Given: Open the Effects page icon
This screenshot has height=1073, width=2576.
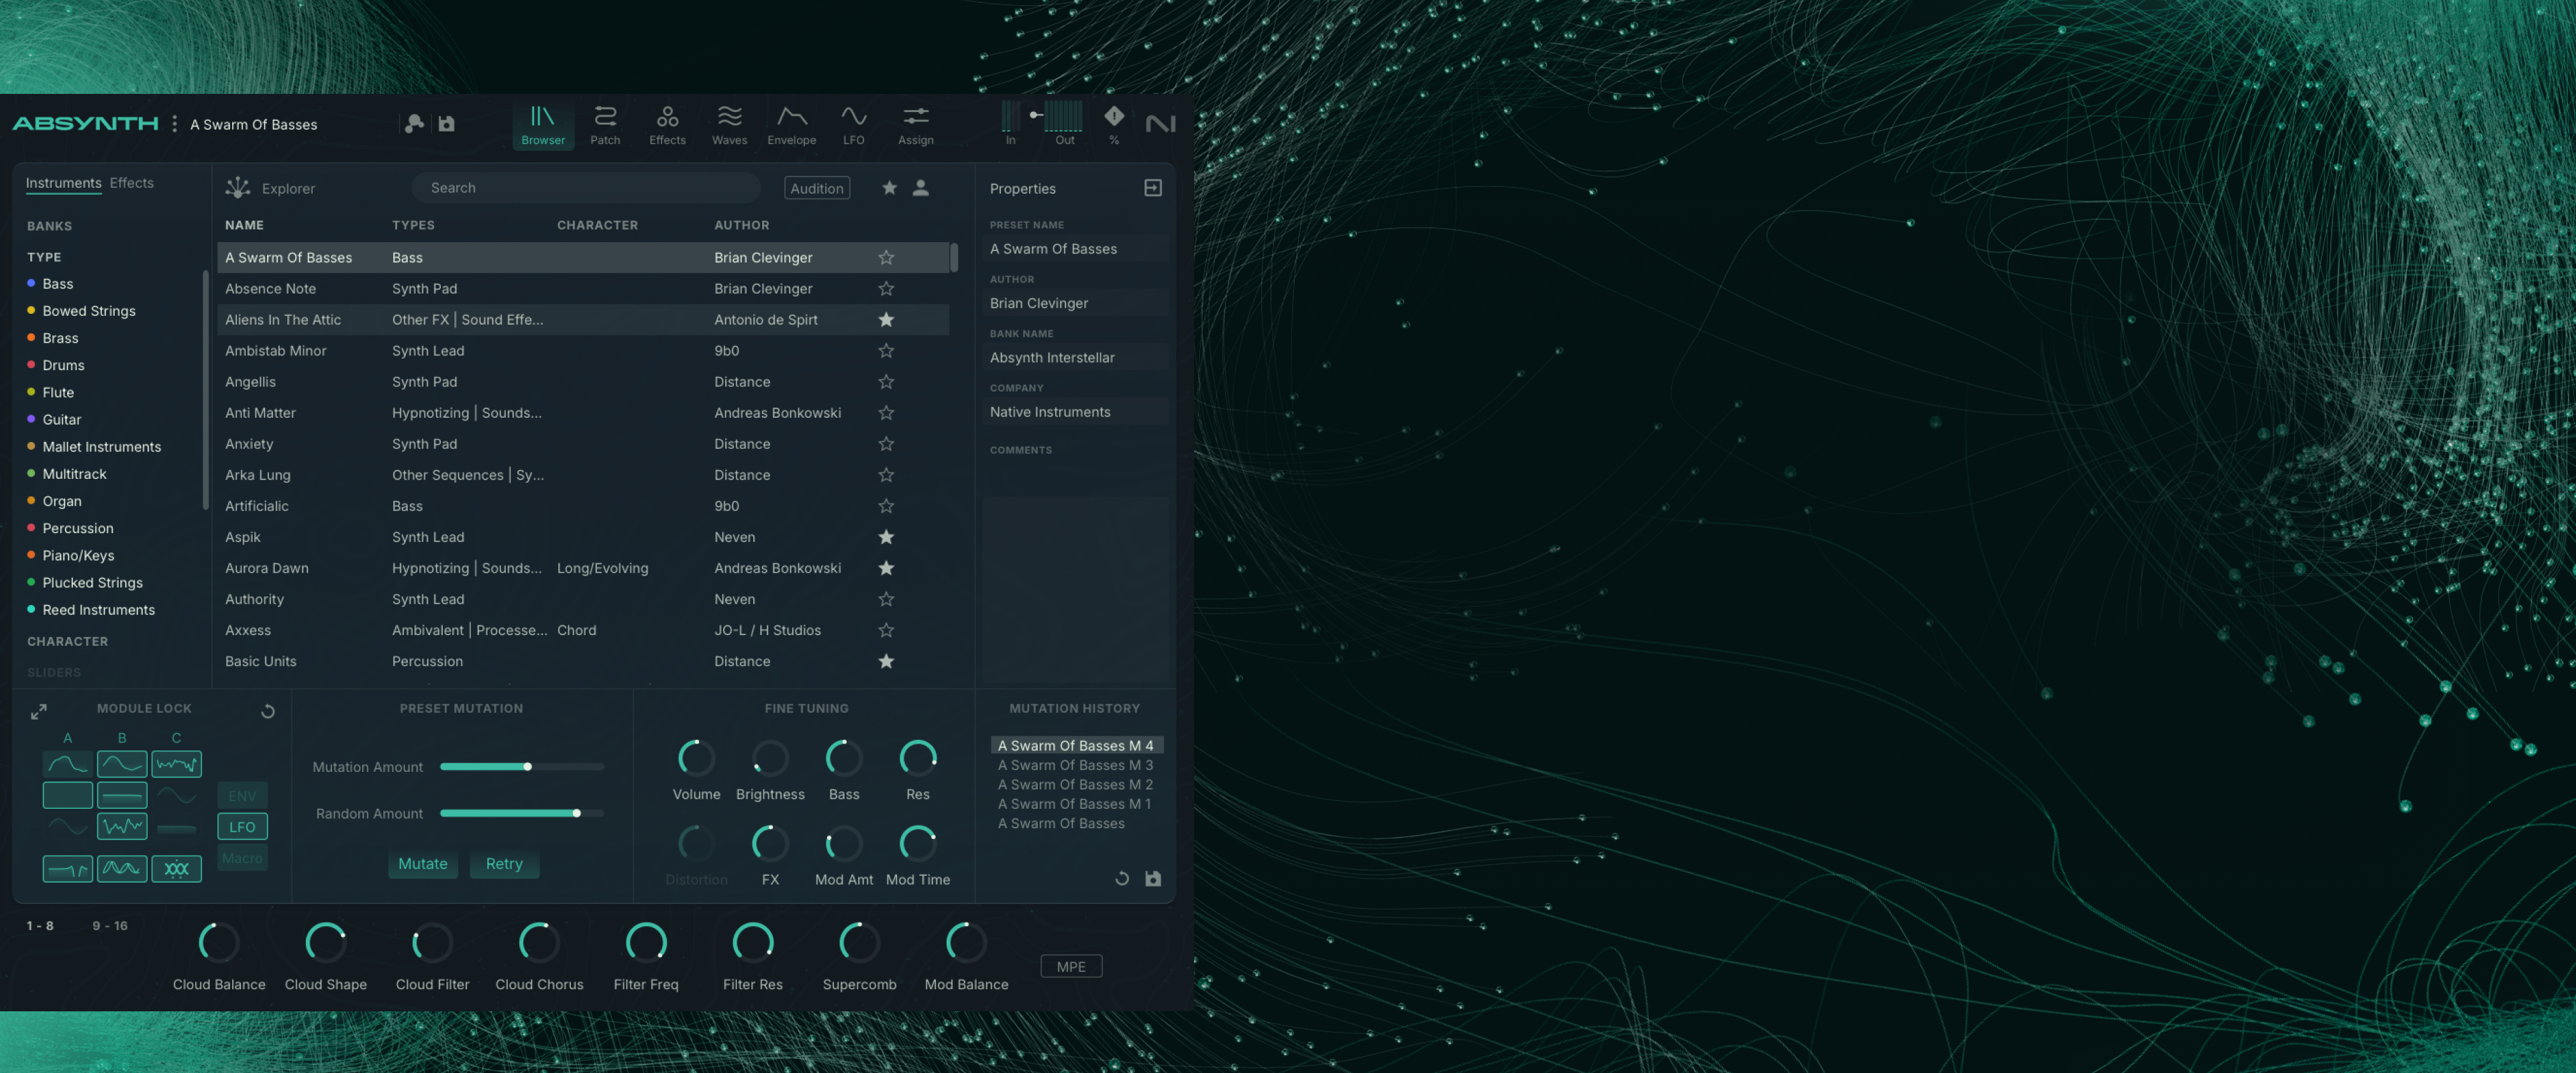Looking at the screenshot, I should (667, 125).
